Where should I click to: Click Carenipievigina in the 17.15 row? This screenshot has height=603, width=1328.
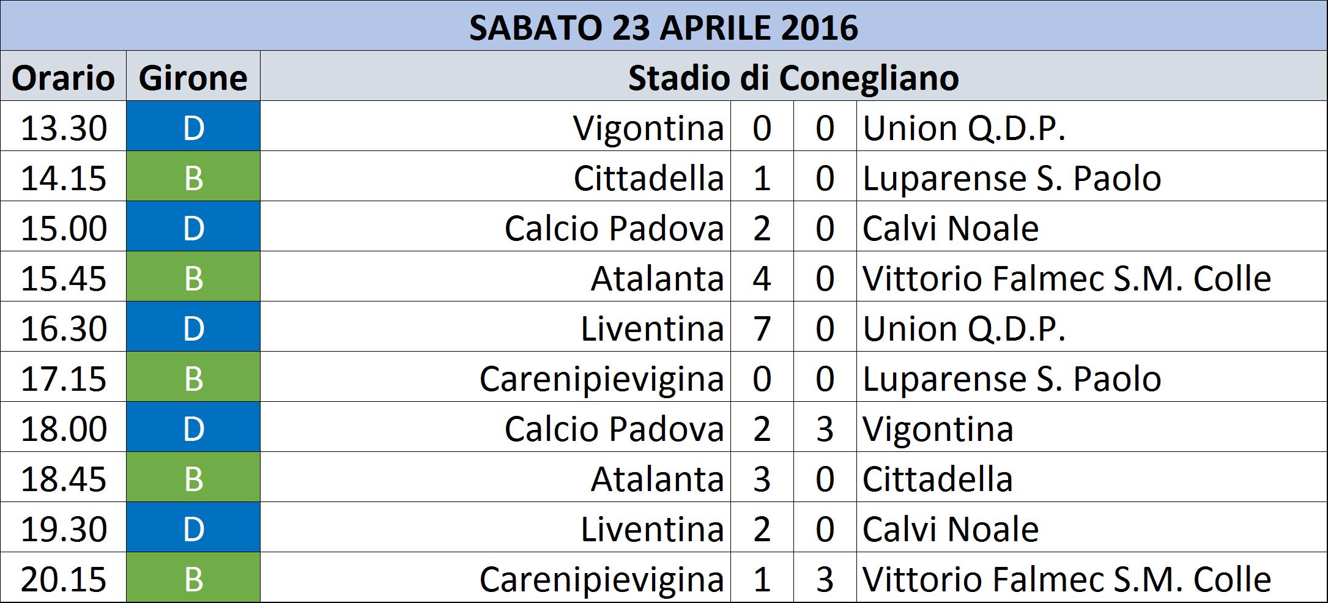[602, 379]
